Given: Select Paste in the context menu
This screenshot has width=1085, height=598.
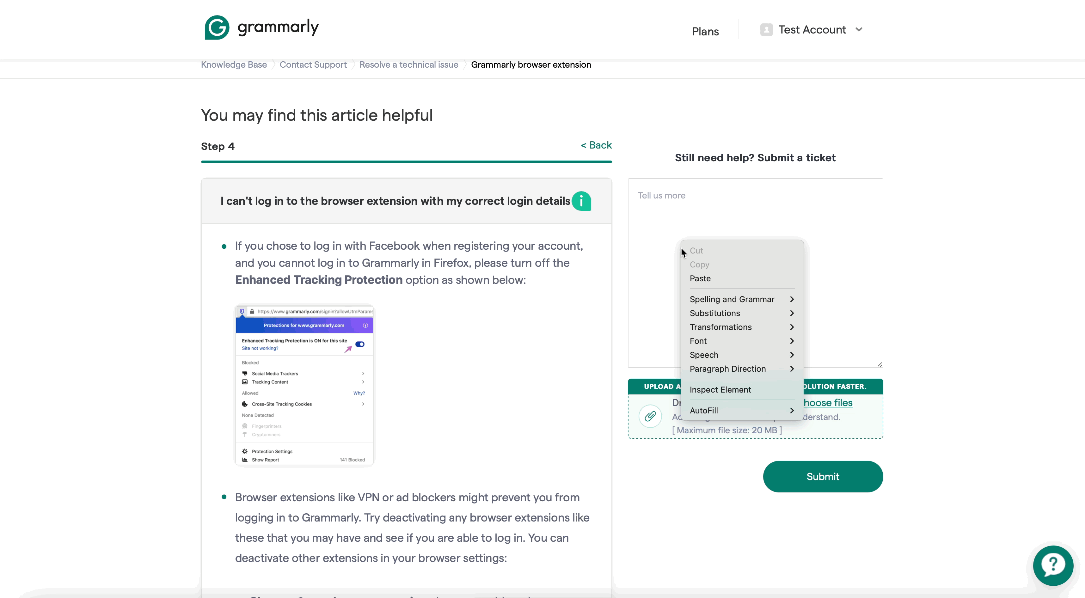Looking at the screenshot, I should (x=742, y=278).
